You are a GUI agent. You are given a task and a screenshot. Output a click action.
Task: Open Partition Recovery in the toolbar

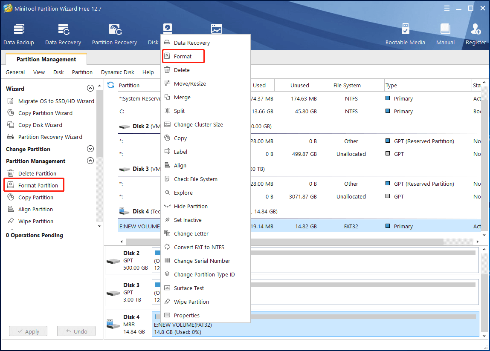(x=114, y=34)
